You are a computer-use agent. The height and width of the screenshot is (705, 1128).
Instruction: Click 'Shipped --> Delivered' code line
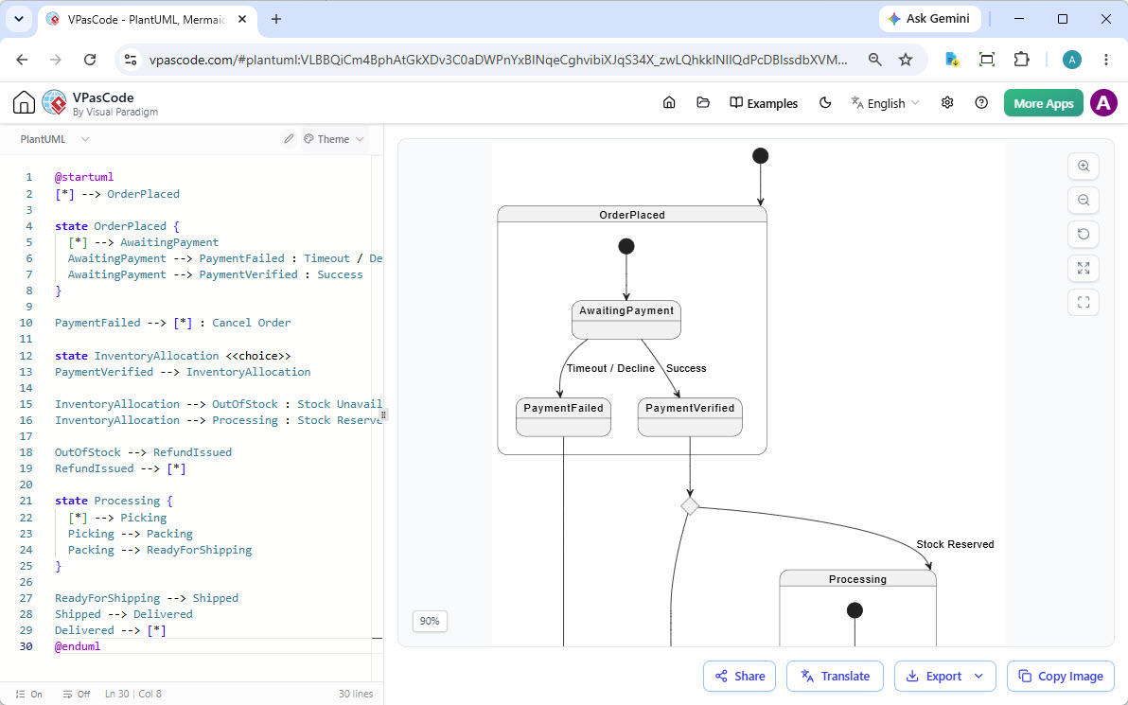coord(124,614)
